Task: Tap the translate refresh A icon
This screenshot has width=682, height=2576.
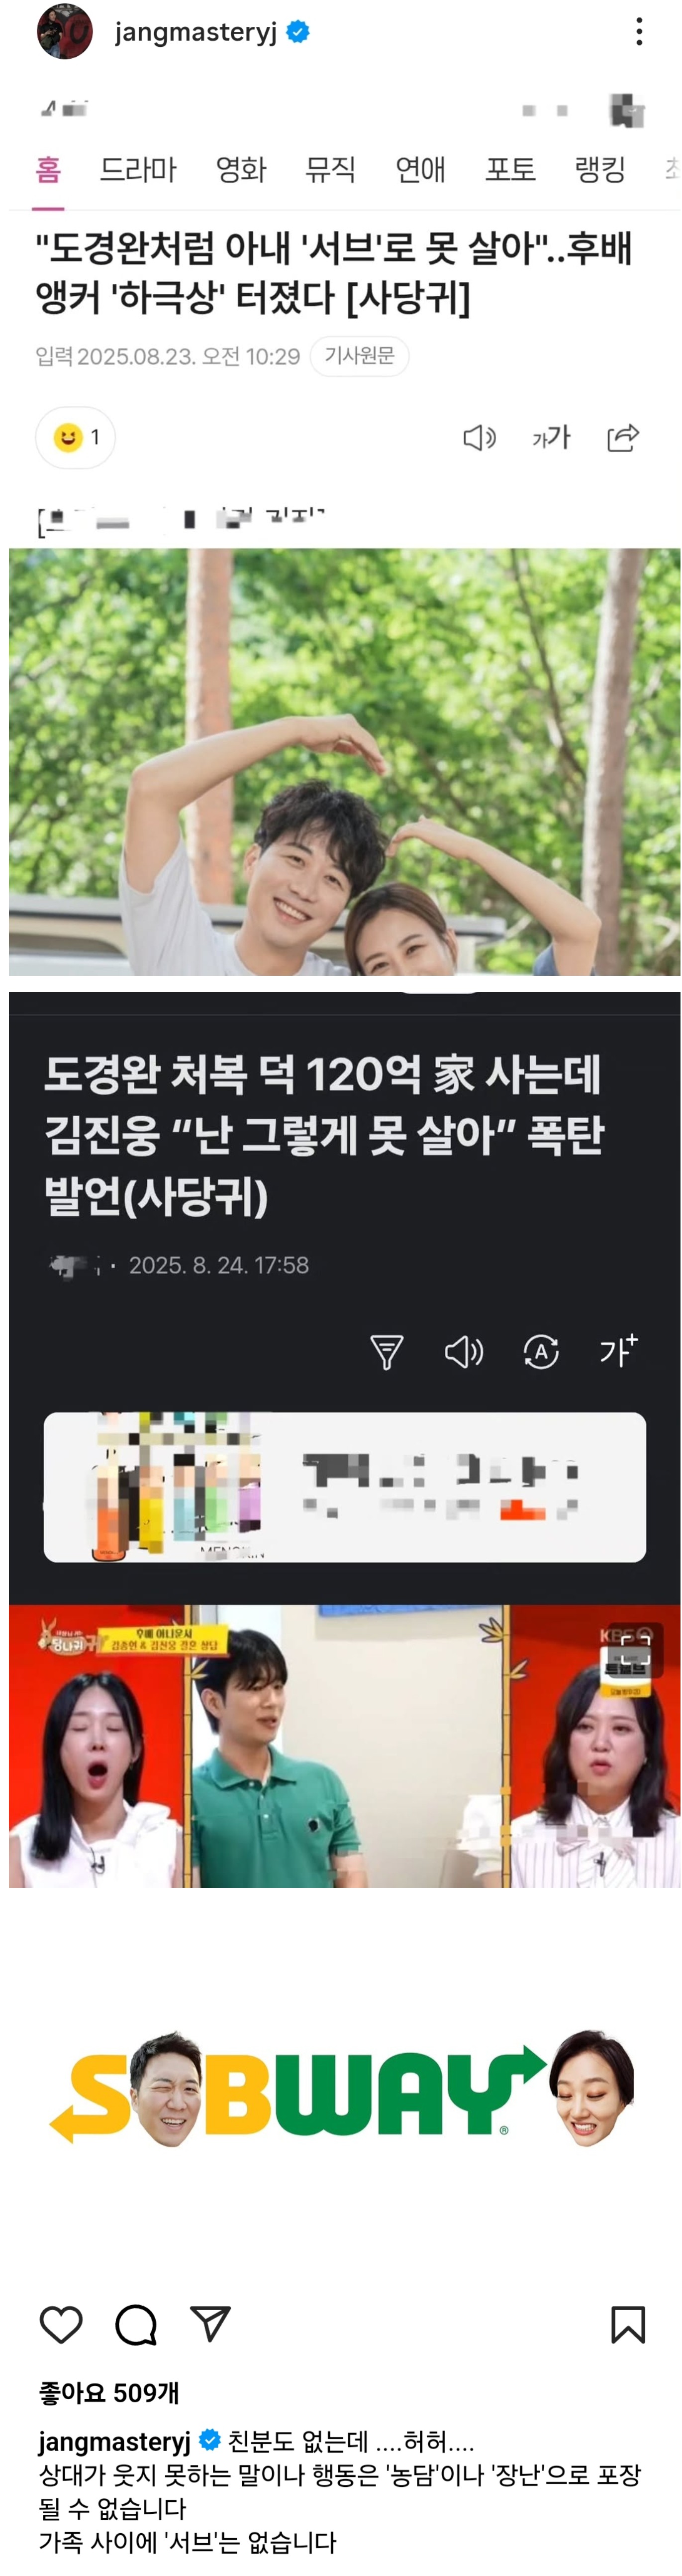Action: point(541,1352)
